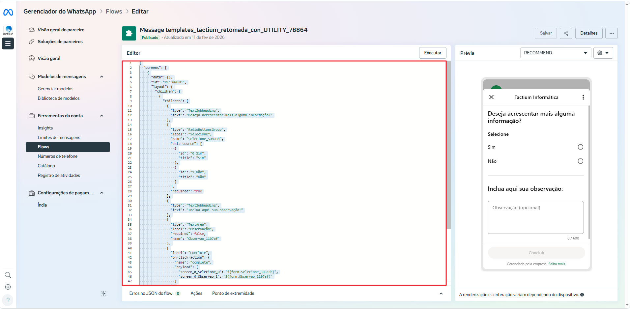Select the Sim radio button
The width and height of the screenshot is (630, 309).
click(x=580, y=147)
